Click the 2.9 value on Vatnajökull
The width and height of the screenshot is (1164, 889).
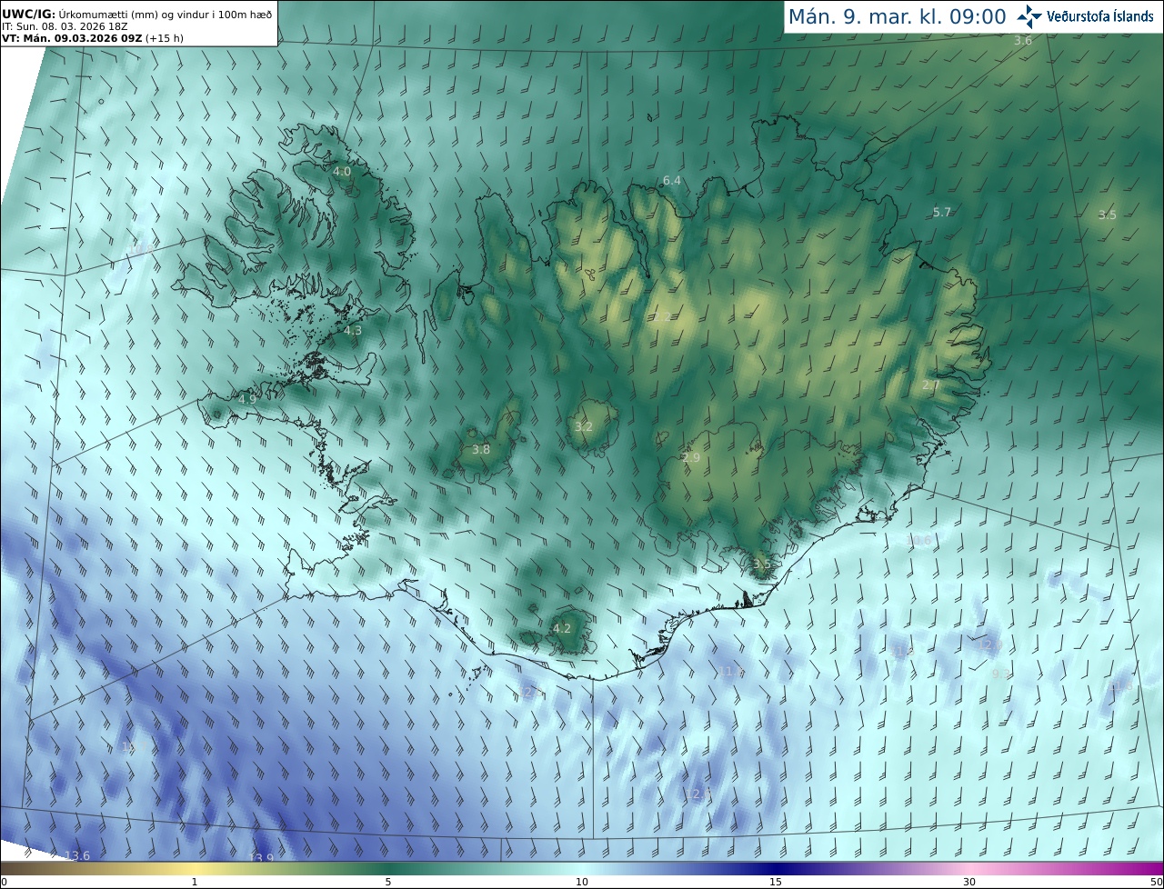691,457
